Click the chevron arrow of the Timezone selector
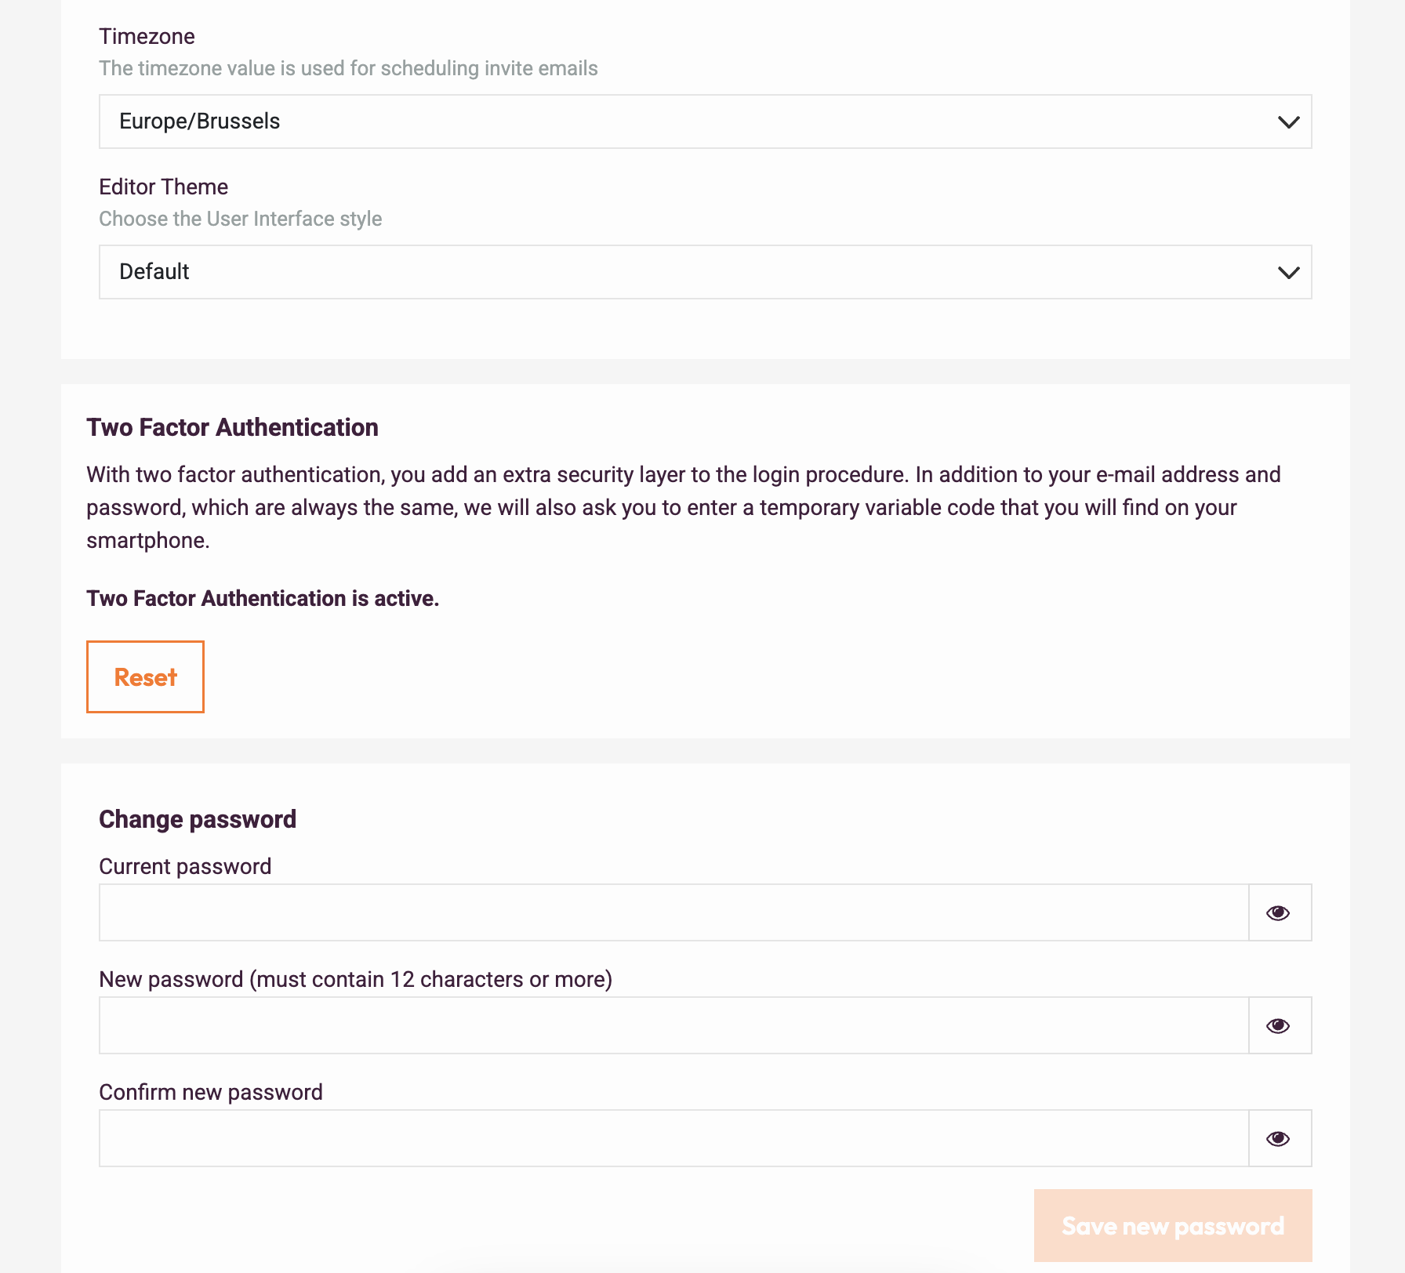Image resolution: width=1405 pixels, height=1273 pixels. click(x=1288, y=122)
